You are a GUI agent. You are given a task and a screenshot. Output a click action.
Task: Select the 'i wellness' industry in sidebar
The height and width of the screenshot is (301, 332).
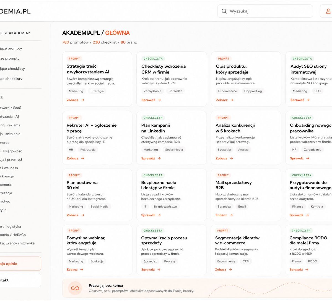point(9,168)
